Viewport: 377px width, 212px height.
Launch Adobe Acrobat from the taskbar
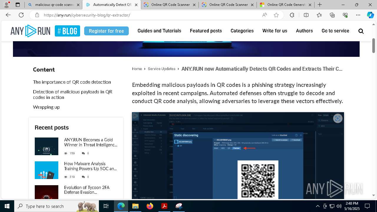coord(164,206)
